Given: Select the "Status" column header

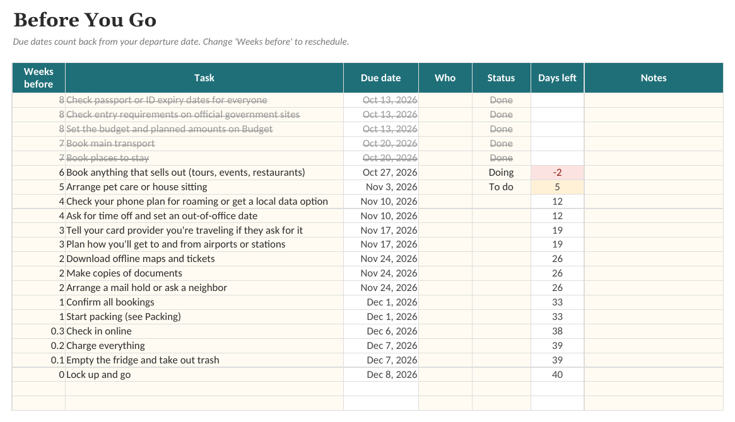Looking at the screenshot, I should [501, 77].
